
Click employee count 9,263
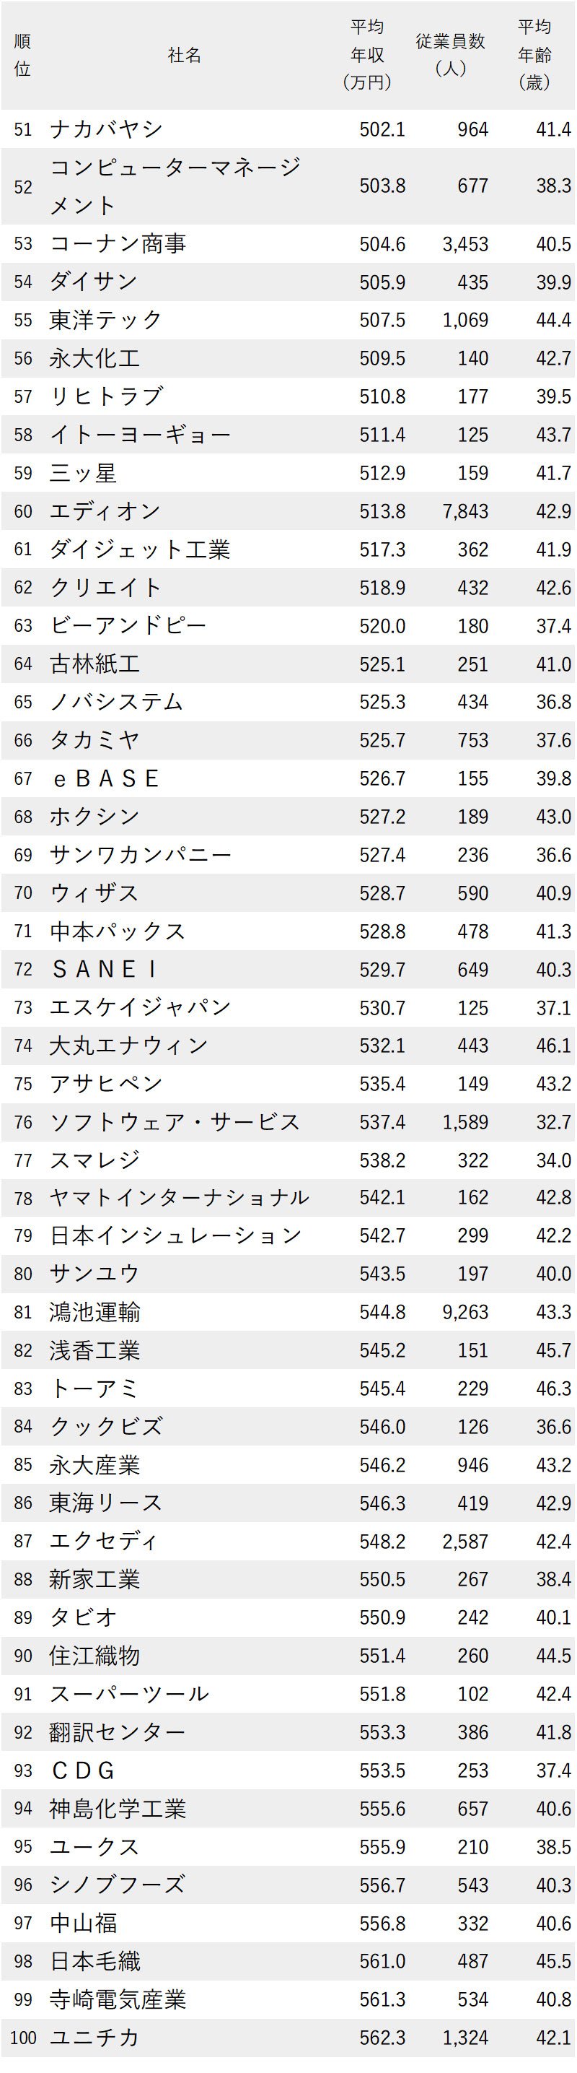[465, 1313]
